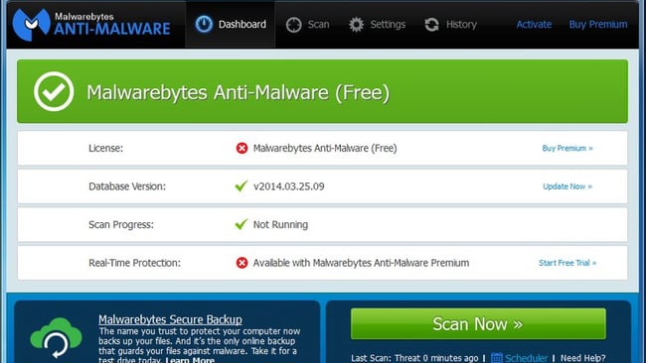Image resolution: width=646 pixels, height=363 pixels.
Task: Click Update Now for database version
Action: pyautogui.click(x=567, y=186)
